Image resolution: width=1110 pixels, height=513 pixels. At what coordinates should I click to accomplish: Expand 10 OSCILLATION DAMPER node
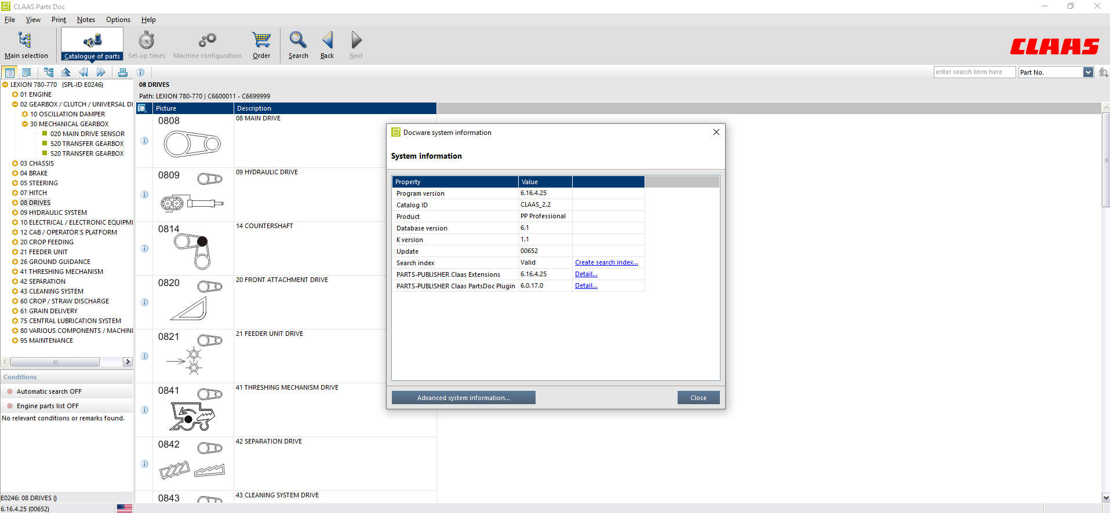(25, 114)
